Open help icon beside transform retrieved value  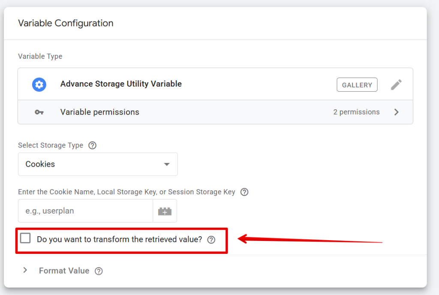(211, 240)
